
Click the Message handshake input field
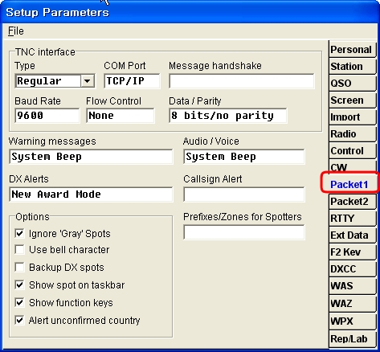coord(242,81)
